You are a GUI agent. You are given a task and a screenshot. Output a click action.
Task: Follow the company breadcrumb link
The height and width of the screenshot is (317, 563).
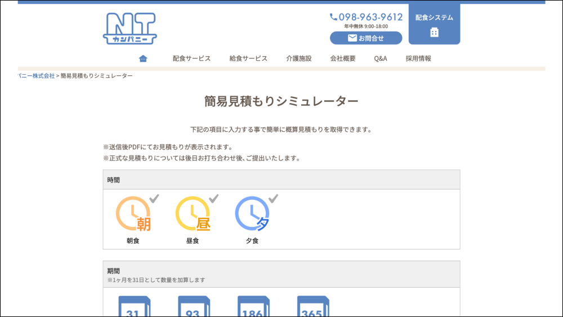point(36,75)
